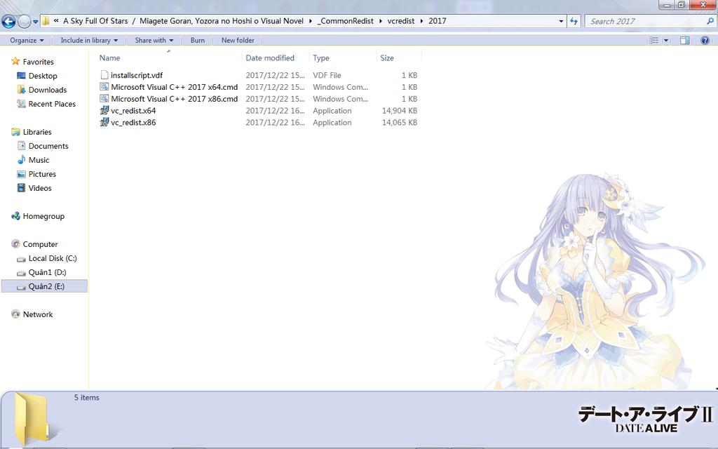Open the recent locations dropdown arrow
This screenshot has width=718, height=449.
coord(35,22)
